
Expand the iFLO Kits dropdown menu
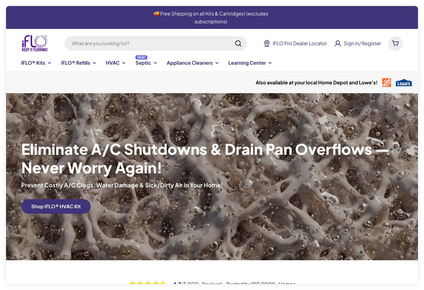pyautogui.click(x=36, y=63)
